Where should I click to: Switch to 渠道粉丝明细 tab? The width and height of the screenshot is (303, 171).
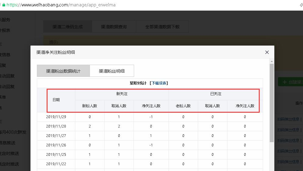point(112,71)
